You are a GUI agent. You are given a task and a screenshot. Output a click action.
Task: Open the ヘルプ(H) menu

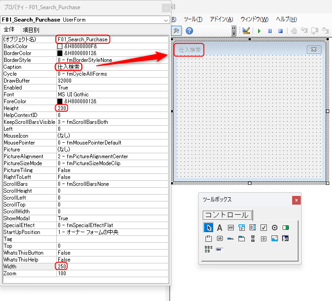(286, 19)
